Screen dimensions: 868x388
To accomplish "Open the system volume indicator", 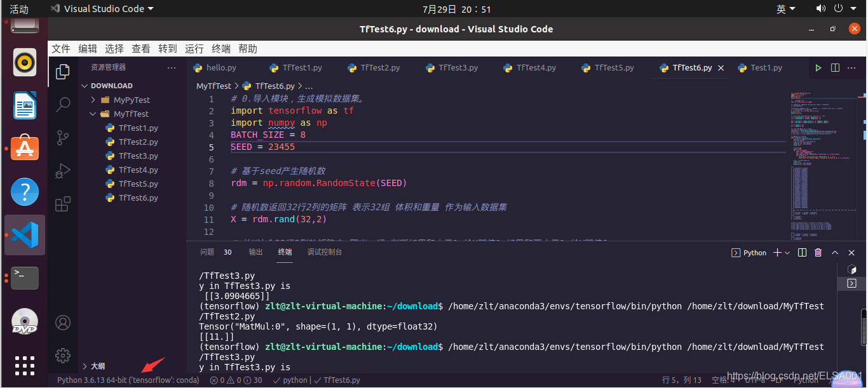I will point(821,9).
